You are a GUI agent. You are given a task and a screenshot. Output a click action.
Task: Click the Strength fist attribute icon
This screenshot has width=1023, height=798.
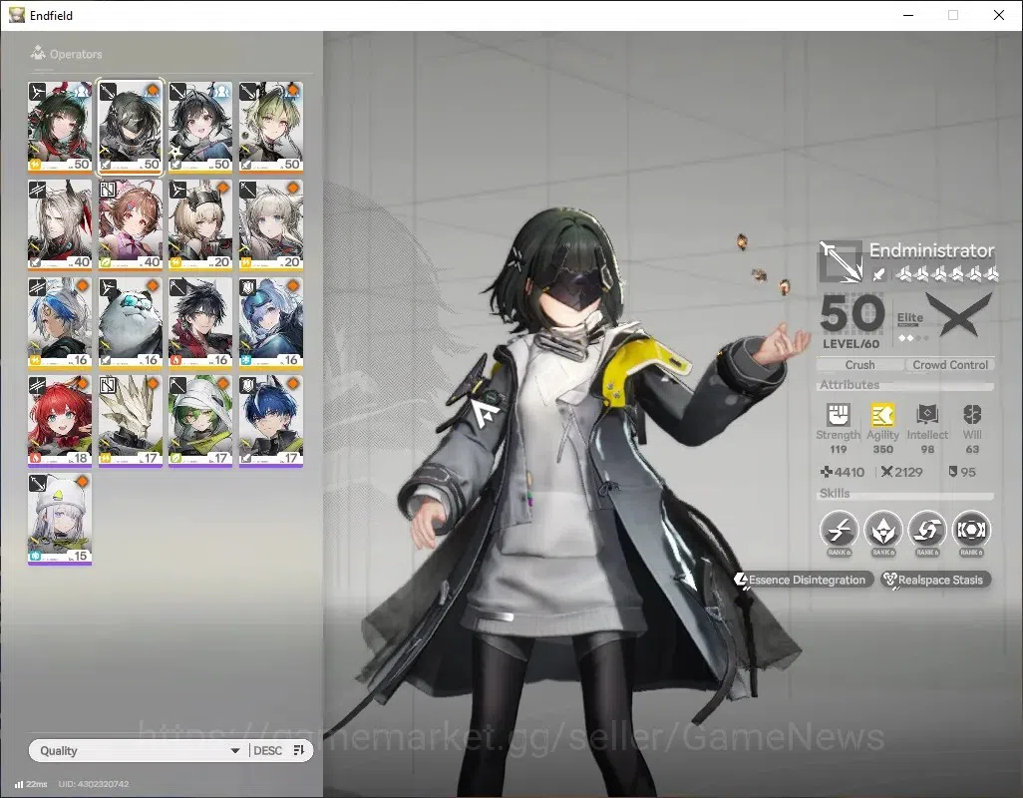(839, 414)
